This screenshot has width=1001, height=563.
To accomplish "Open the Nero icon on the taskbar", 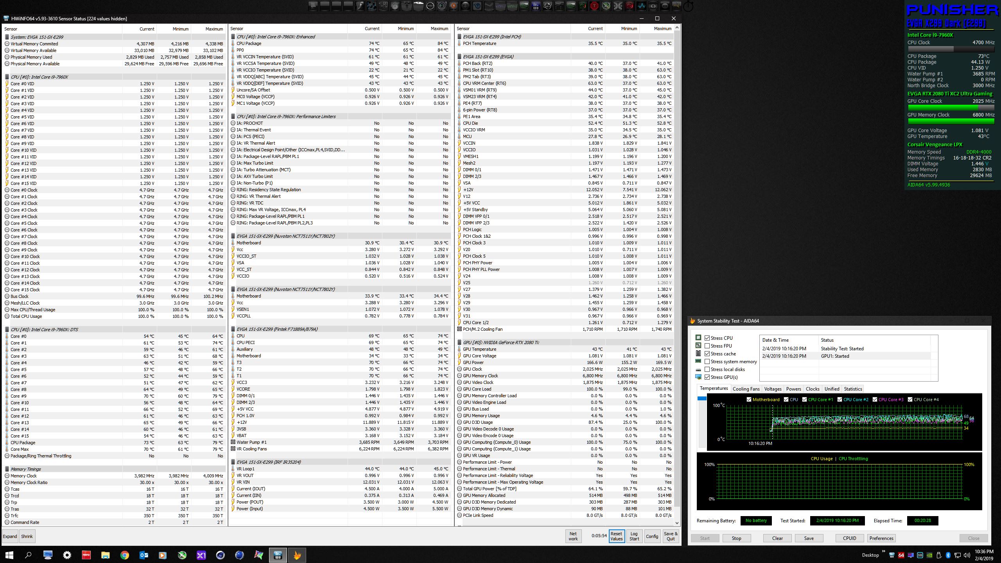I will click(x=86, y=555).
